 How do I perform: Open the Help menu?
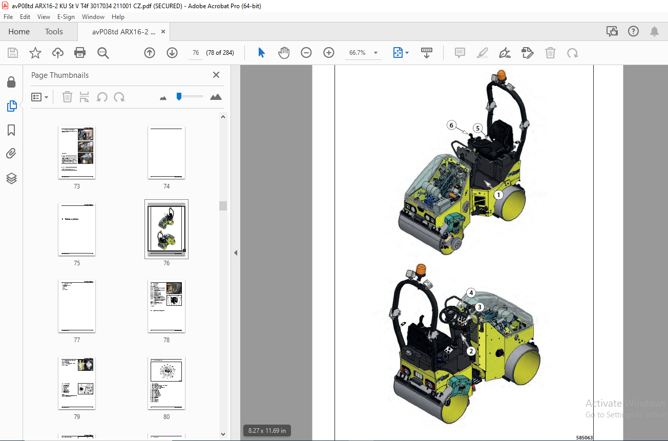tap(118, 17)
